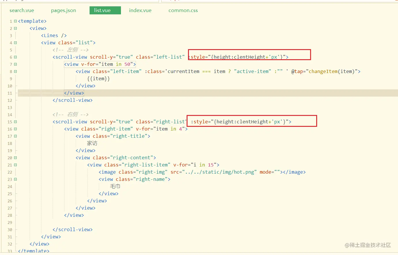Fold the view class="list" block on line 4
The image size is (398, 255).
tap(16, 43)
